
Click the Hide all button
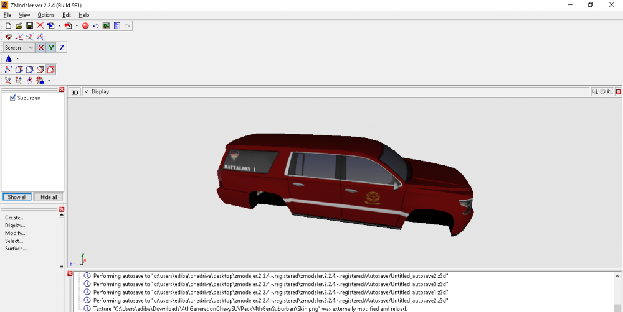click(x=49, y=197)
